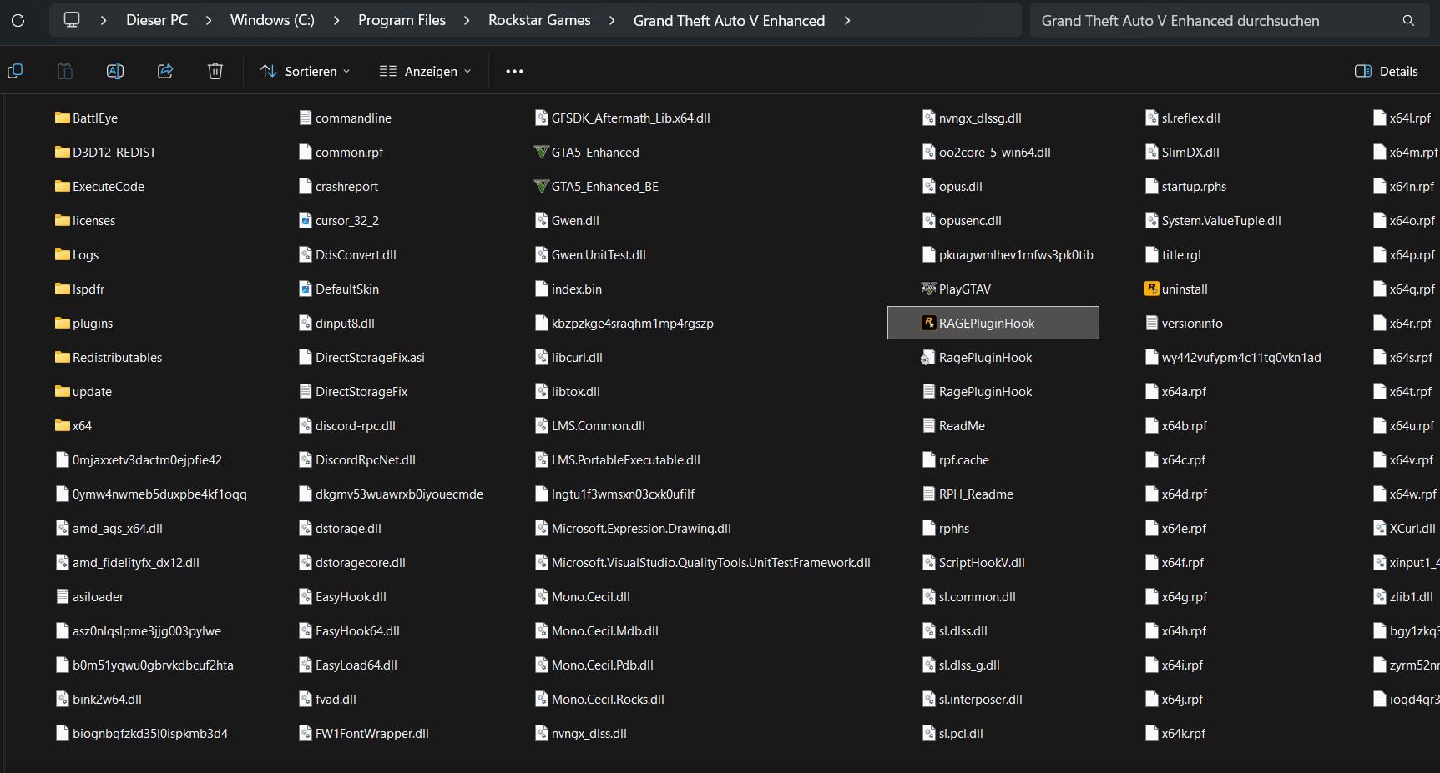Navigate to Dieser PC in breadcrumb
The image size is (1440, 773).
click(157, 20)
